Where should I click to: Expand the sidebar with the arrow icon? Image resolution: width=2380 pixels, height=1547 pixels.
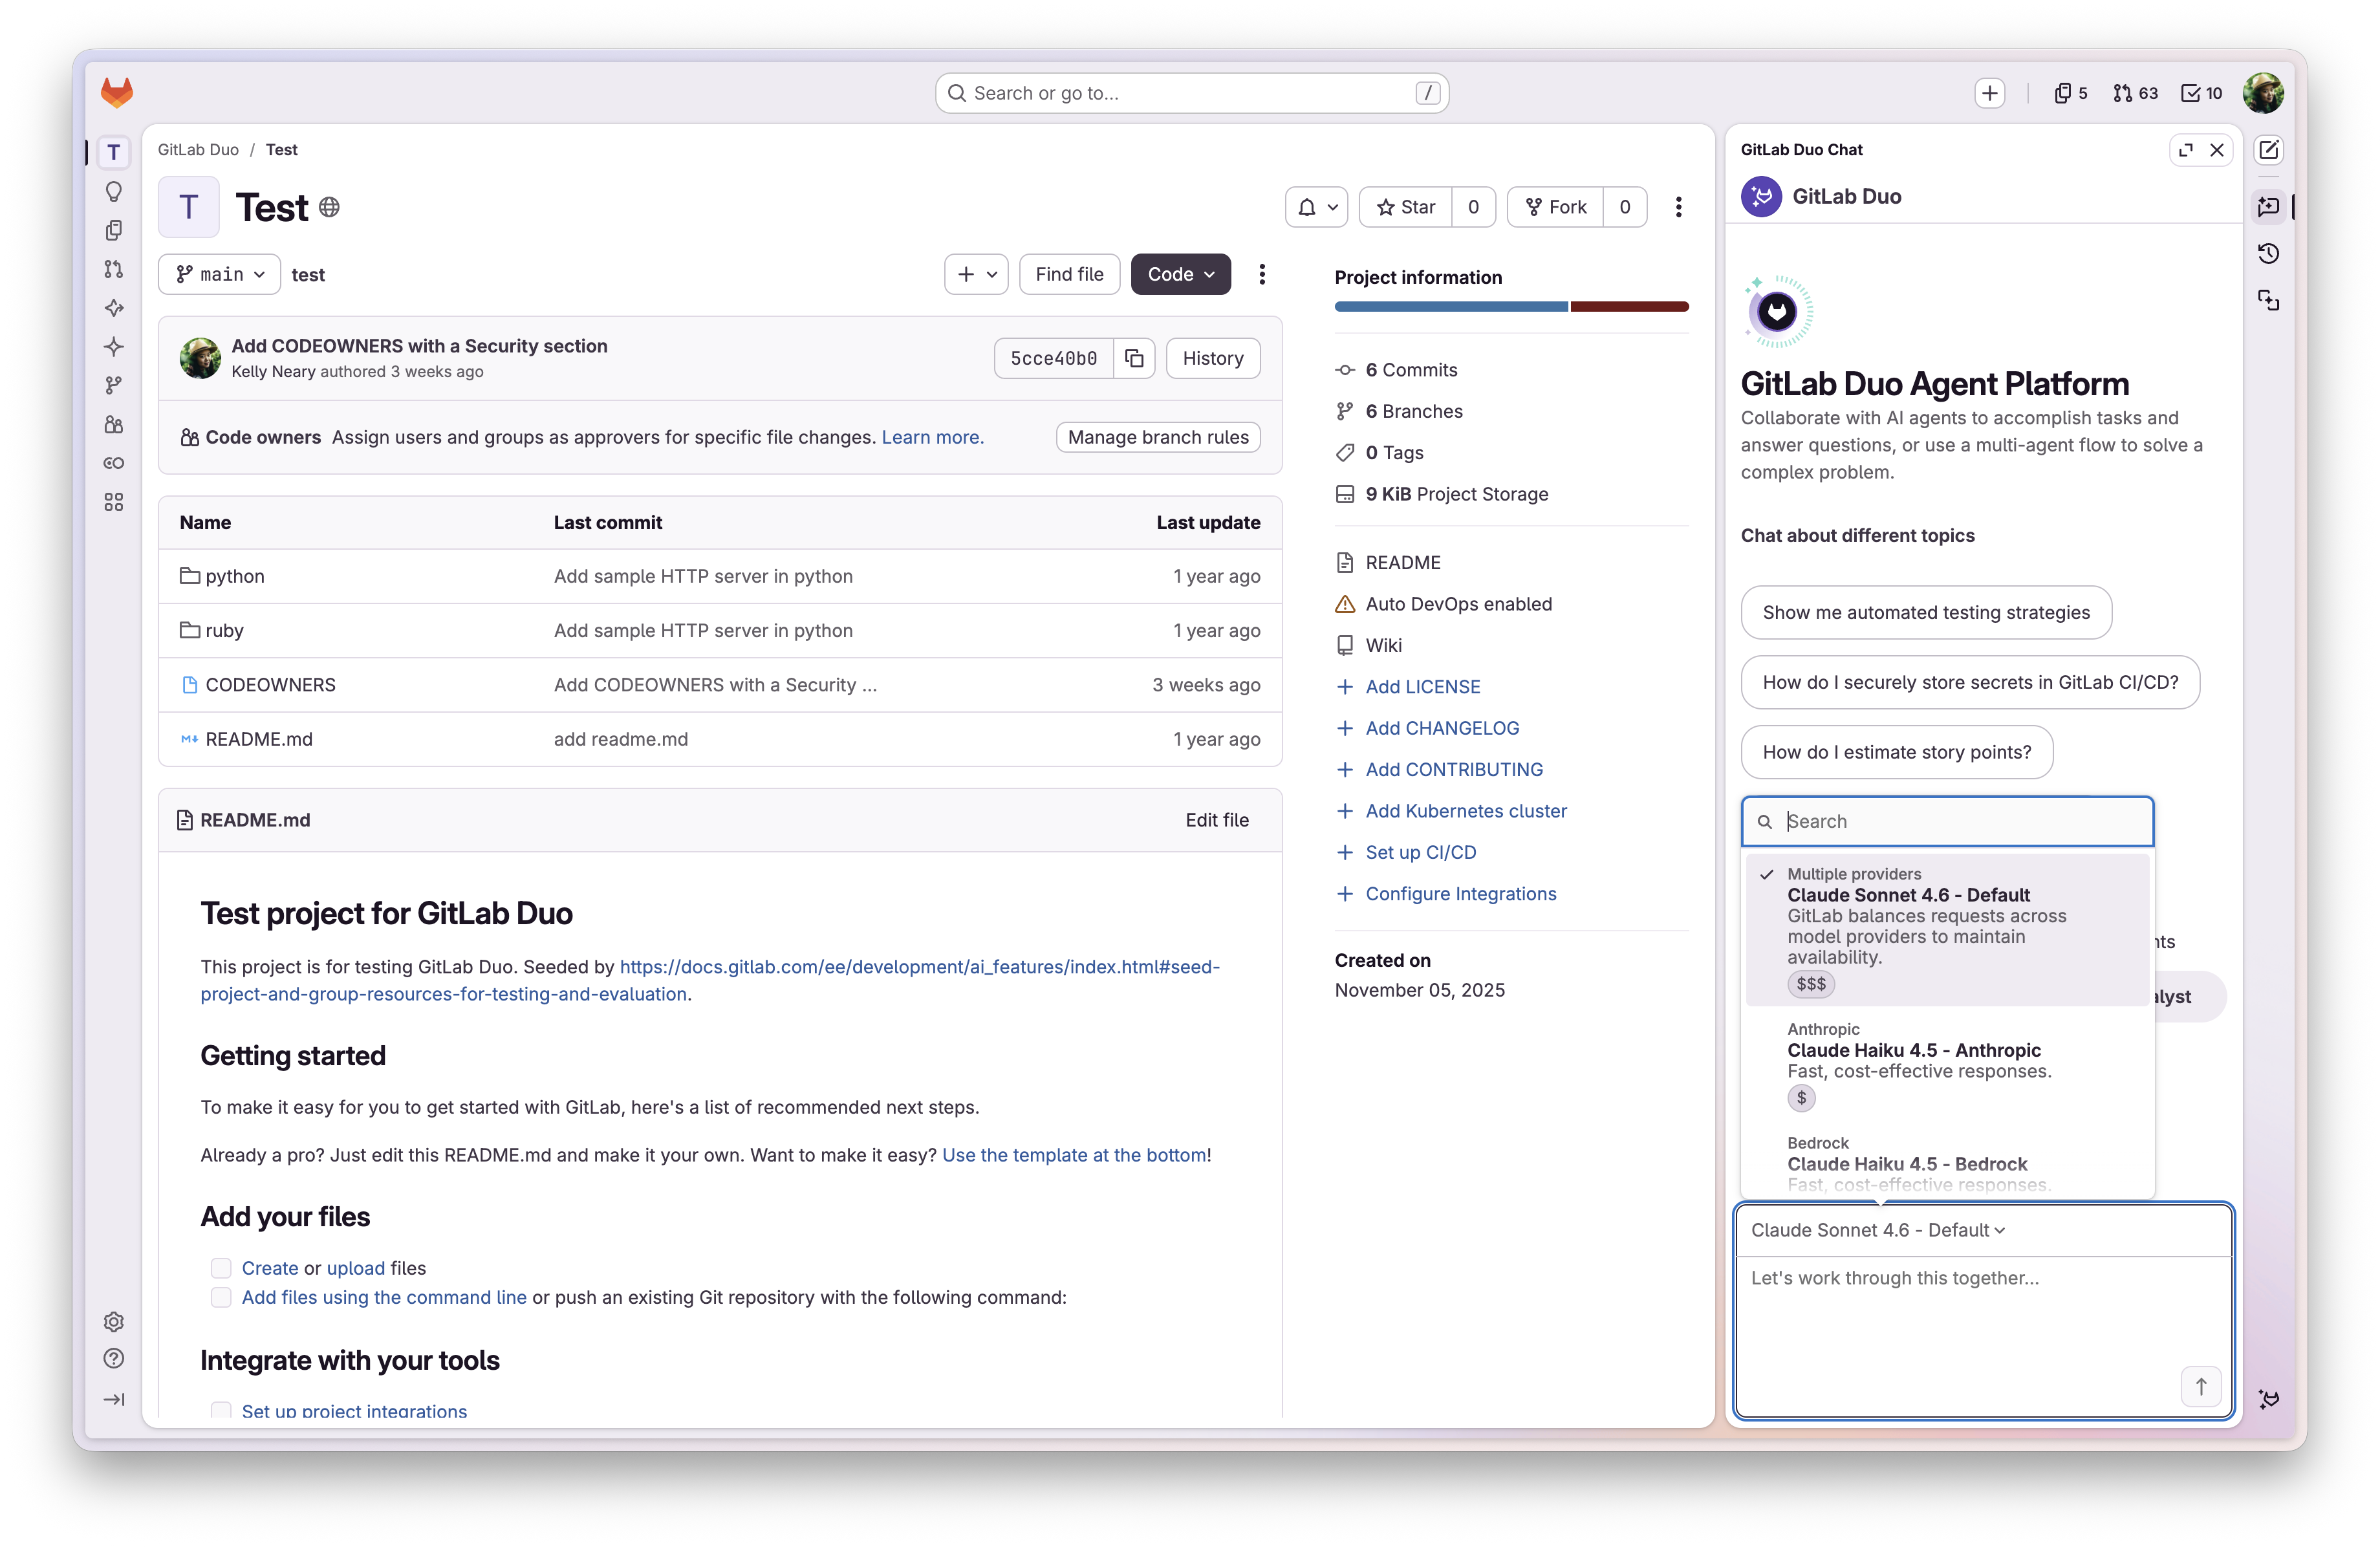pos(114,1399)
